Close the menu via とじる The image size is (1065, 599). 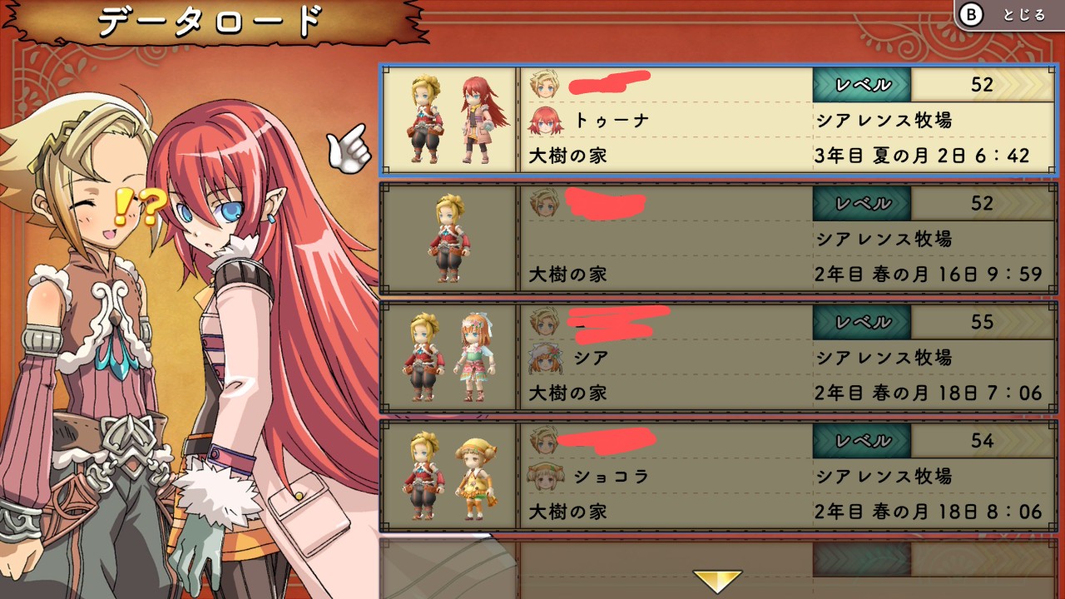pyautogui.click(x=1023, y=15)
